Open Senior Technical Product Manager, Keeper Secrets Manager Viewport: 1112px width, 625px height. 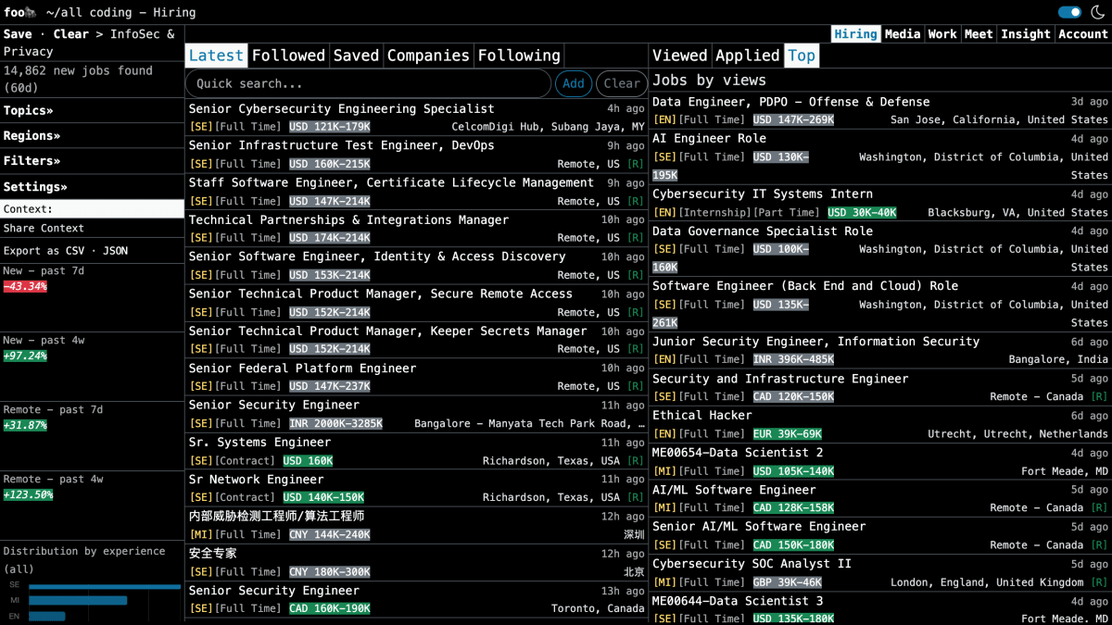pos(387,331)
